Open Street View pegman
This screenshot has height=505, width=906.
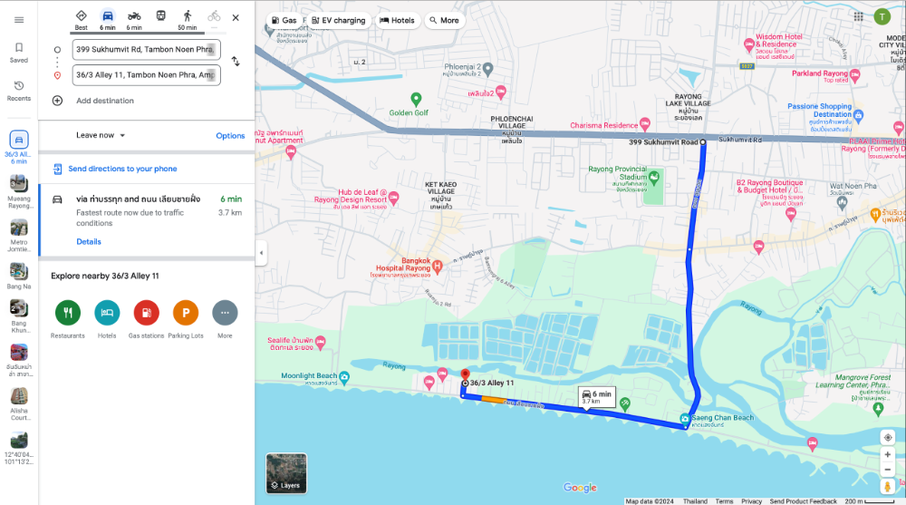tap(888, 487)
